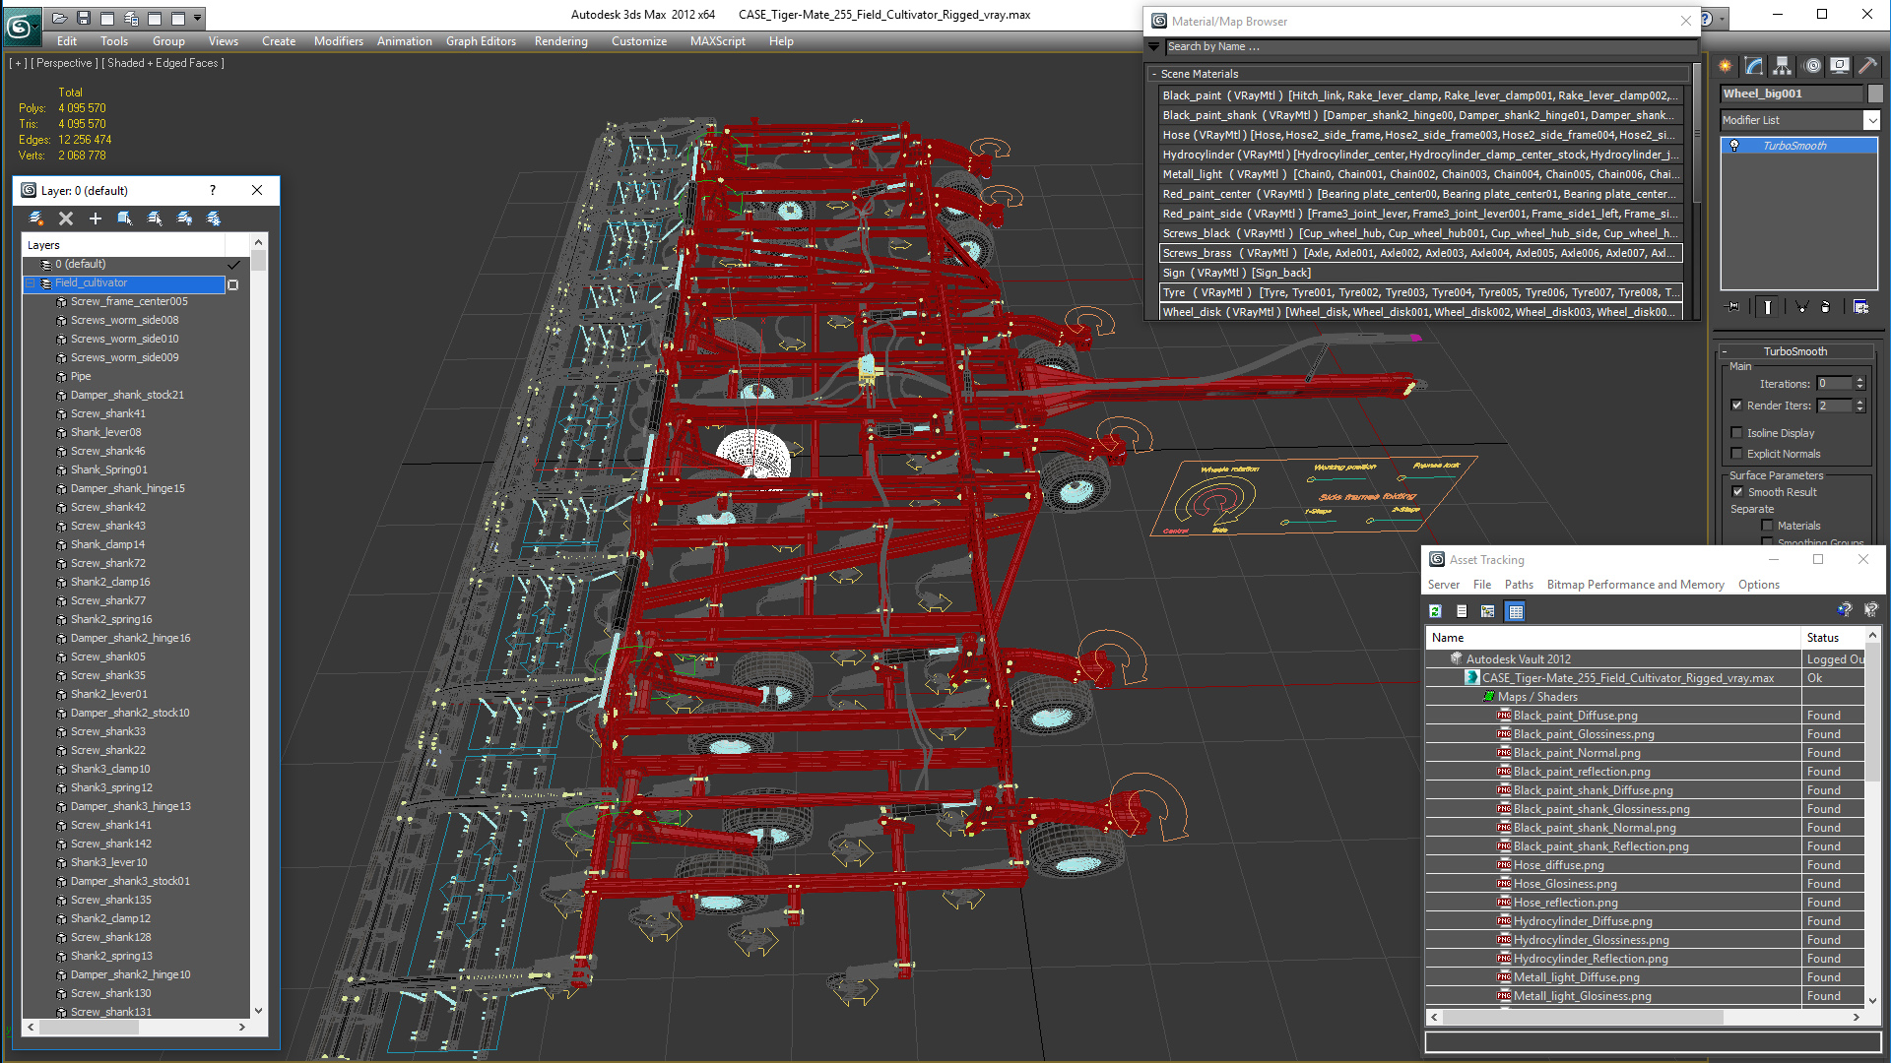Open the Utilities hammer panel tab
This screenshot has width=1891, height=1063.
(x=1868, y=66)
